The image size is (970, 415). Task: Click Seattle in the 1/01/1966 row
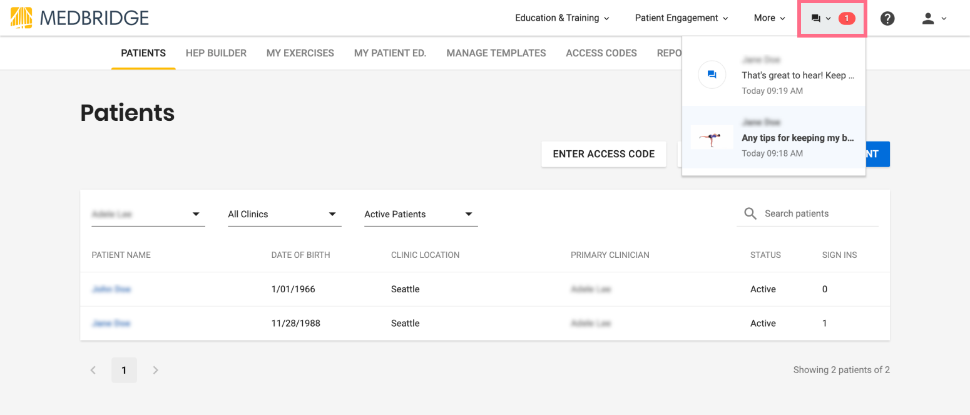405,289
